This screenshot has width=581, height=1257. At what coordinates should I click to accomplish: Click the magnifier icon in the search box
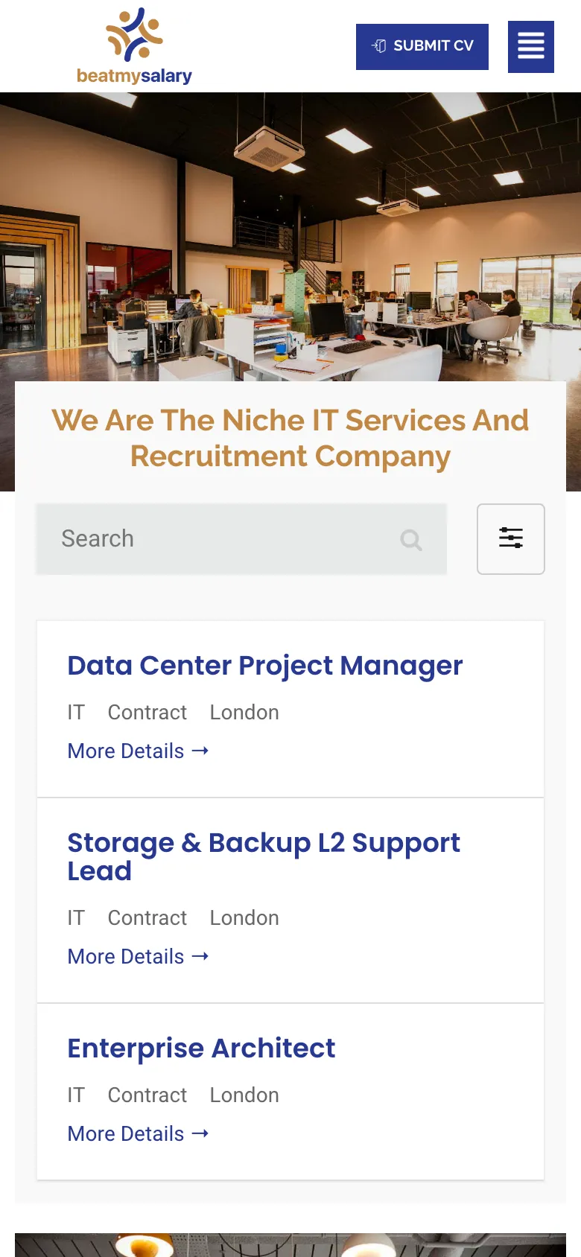click(410, 539)
